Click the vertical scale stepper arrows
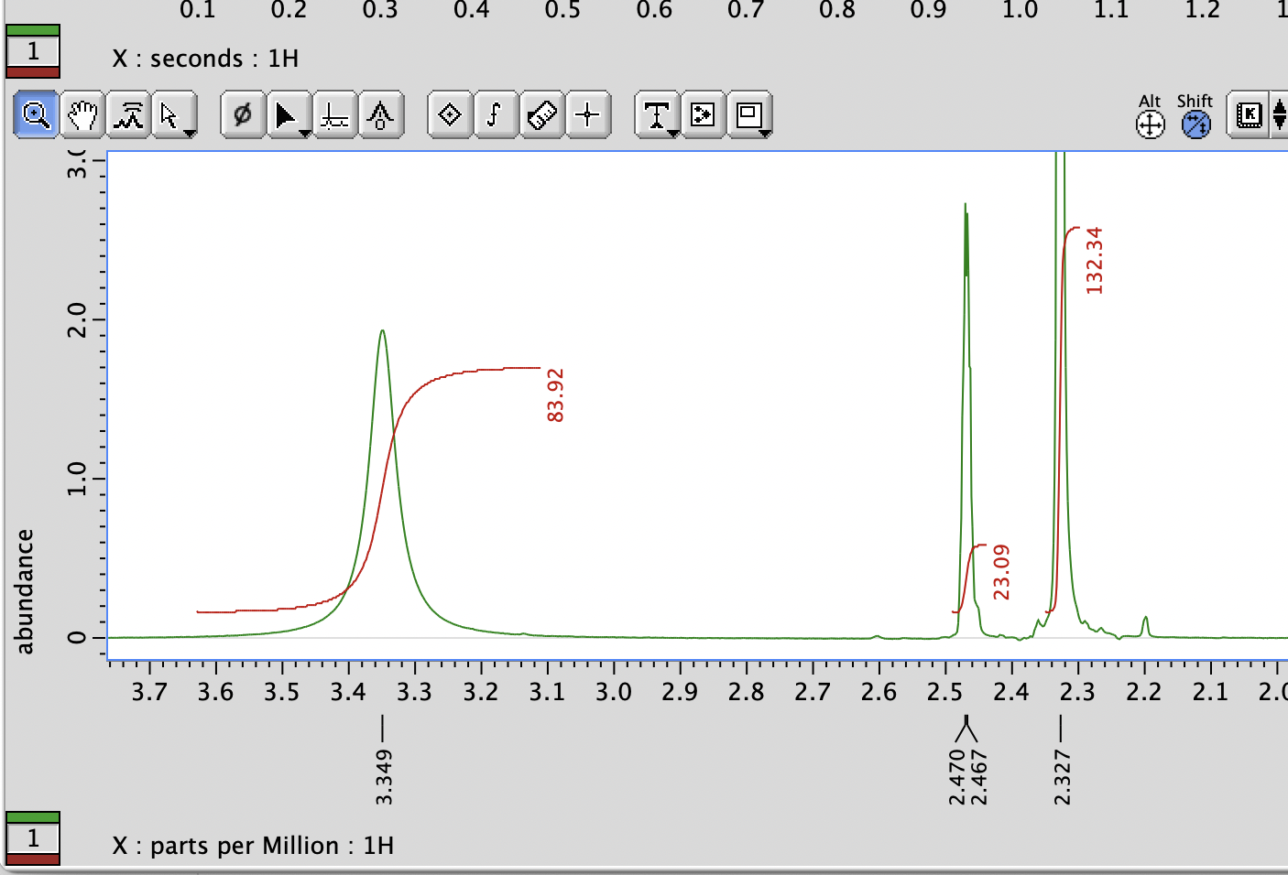Screen dimensions: 1288x875 1279,115
